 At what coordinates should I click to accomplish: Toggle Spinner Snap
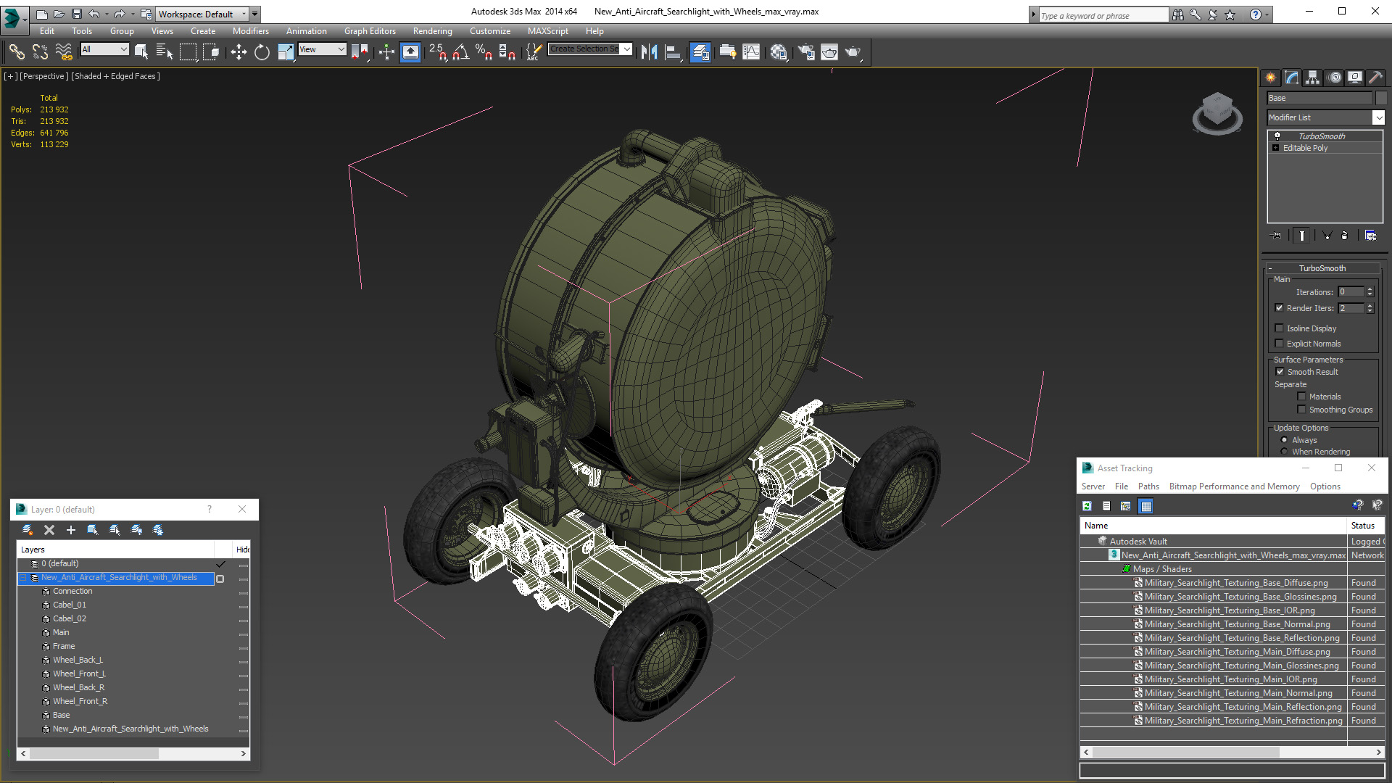click(507, 51)
